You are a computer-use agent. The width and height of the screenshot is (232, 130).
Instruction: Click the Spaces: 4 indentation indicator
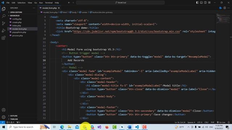click(191, 122)
